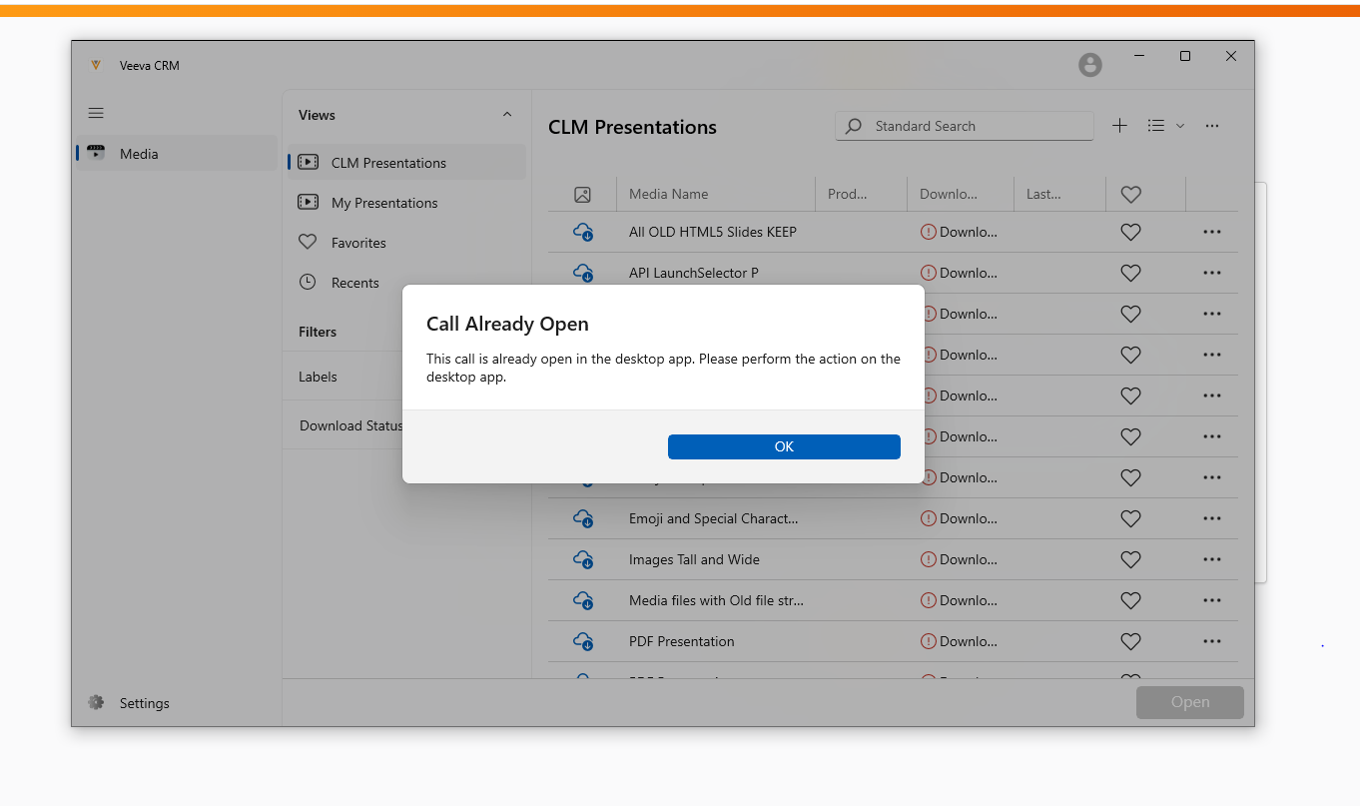The image size is (1360, 806).
Task: Favorite All OLD HTML5 Slides KEEP
Action: [1130, 232]
